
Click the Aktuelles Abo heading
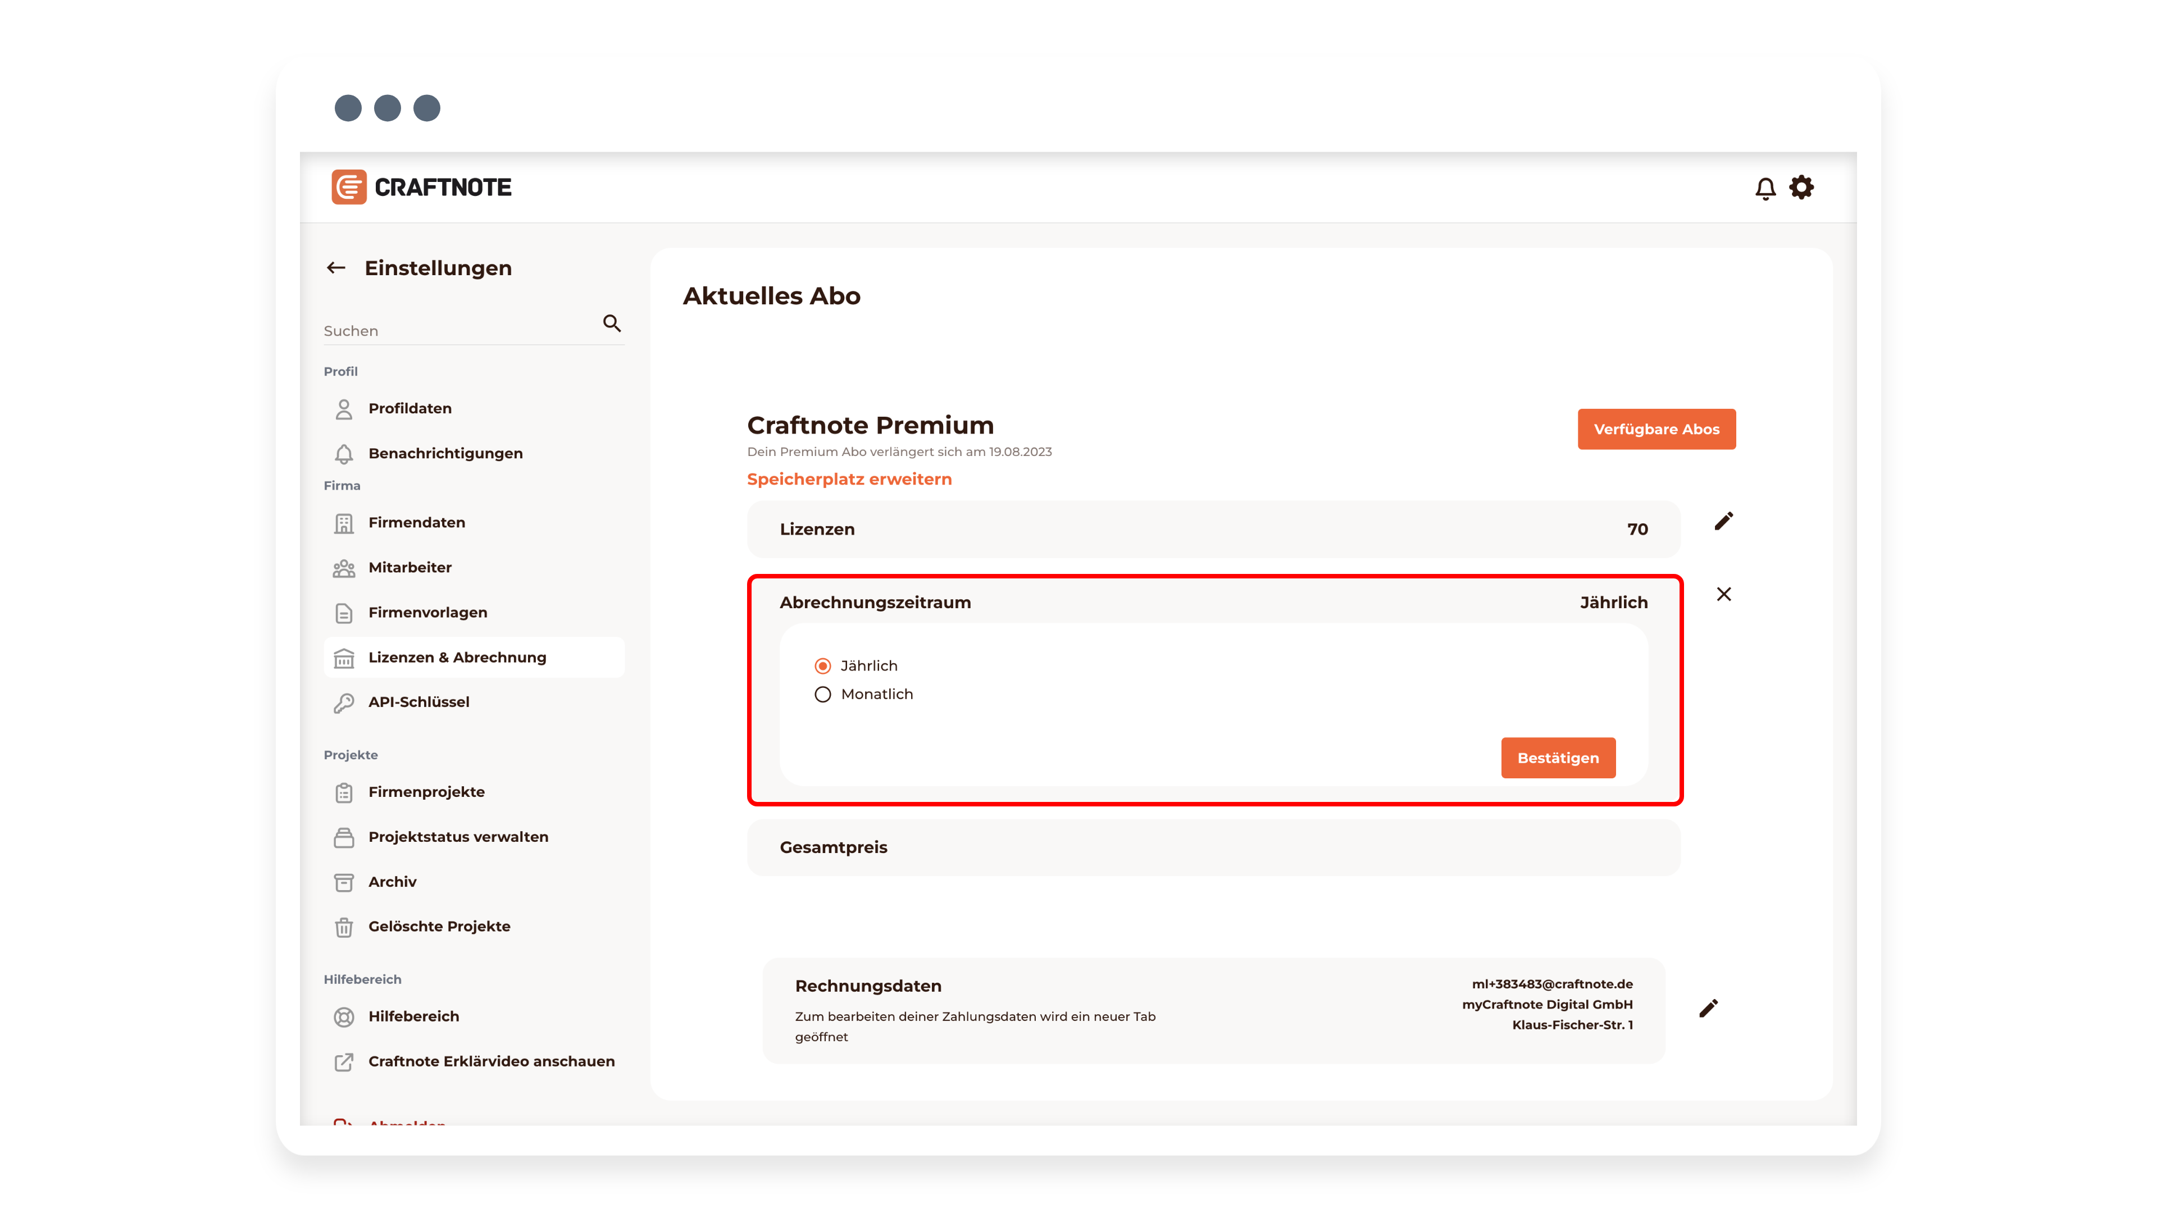(x=771, y=297)
